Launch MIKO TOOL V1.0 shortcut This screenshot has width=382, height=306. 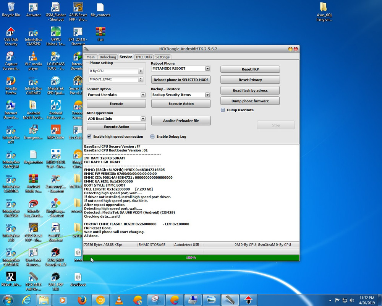(56, 159)
